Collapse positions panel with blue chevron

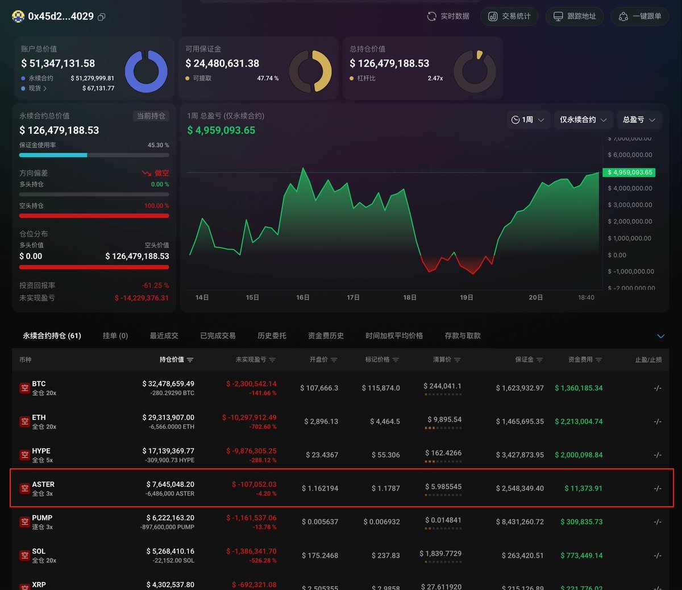pos(660,336)
